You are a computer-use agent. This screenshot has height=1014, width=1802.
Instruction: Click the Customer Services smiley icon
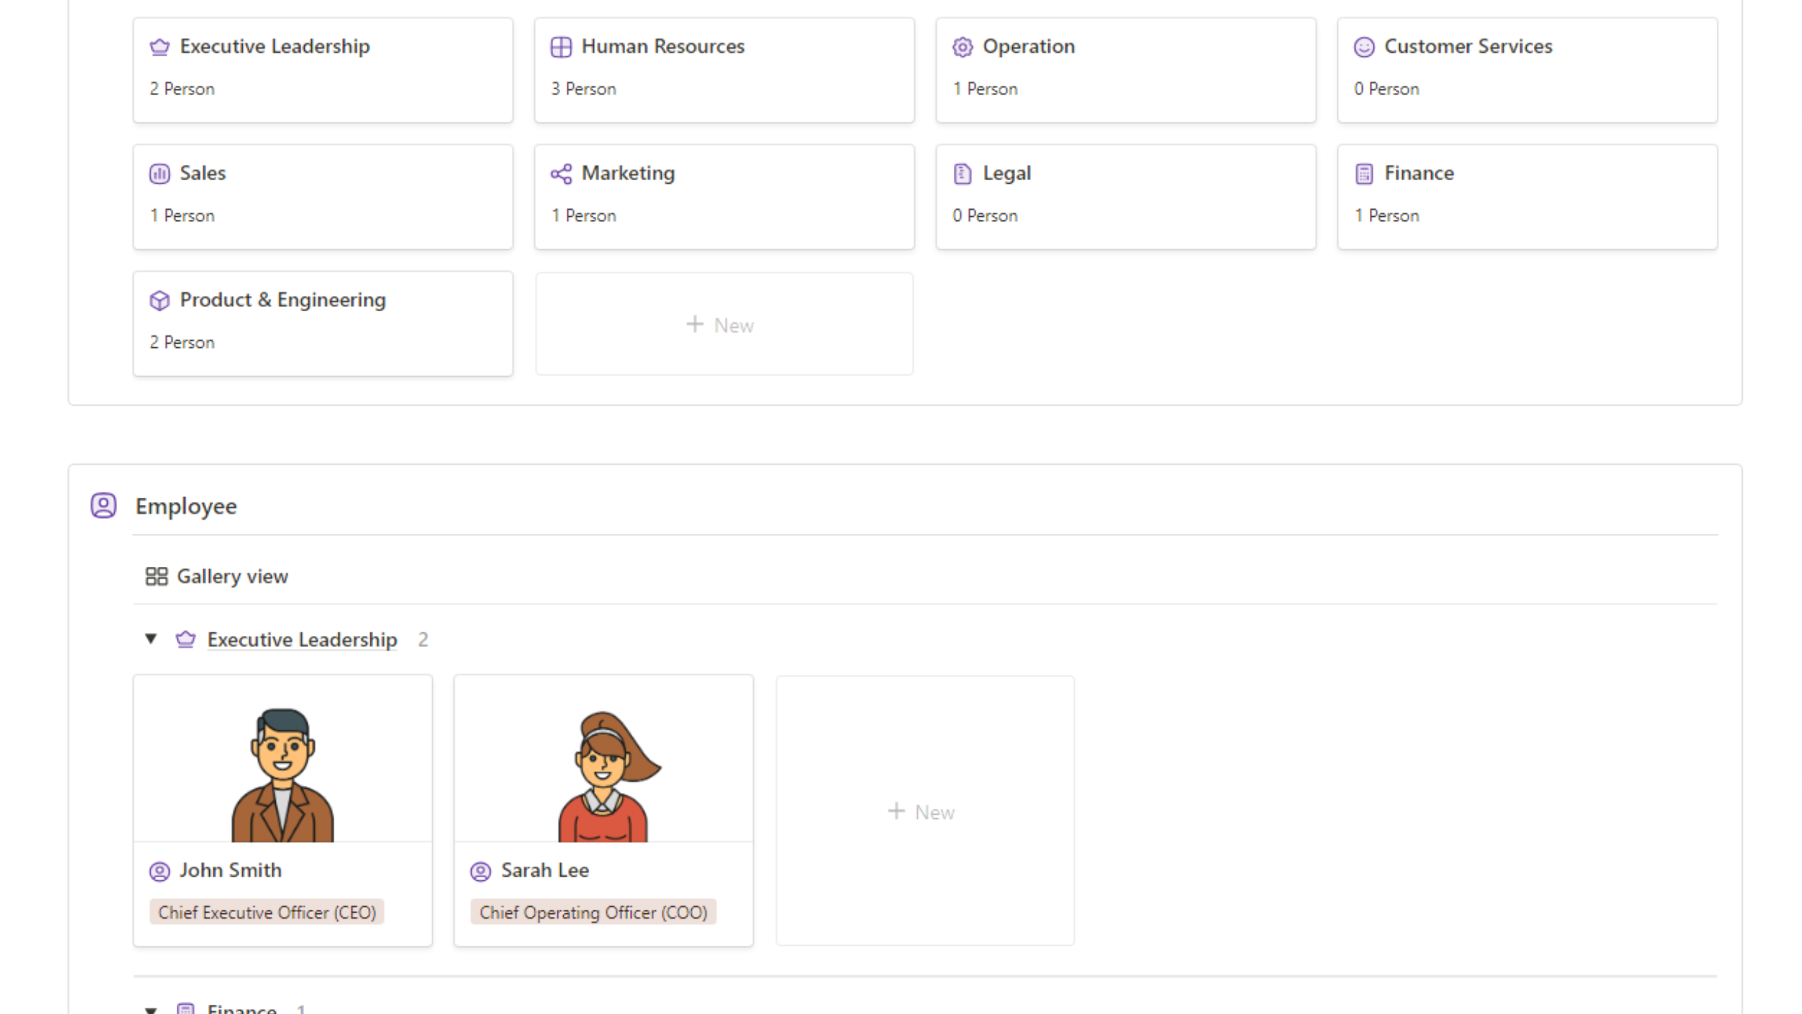tap(1363, 47)
